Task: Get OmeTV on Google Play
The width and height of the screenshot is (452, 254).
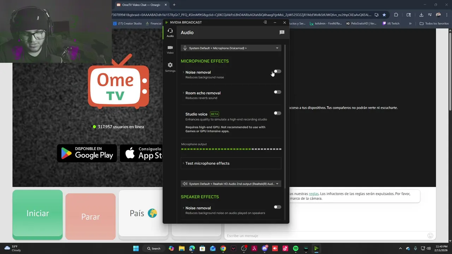Action: coord(87,153)
